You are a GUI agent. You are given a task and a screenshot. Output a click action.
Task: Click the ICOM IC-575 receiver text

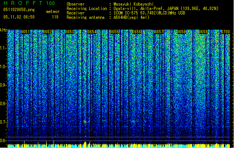149,13
